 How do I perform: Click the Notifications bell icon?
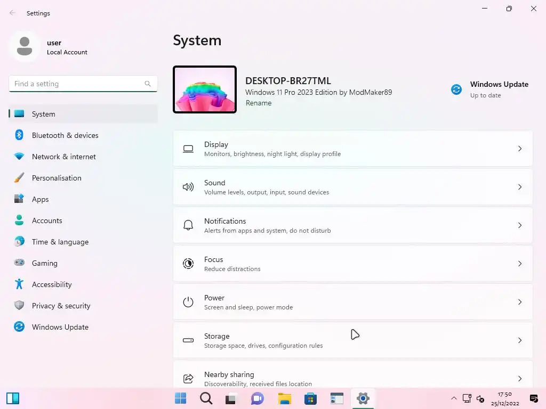click(x=188, y=225)
